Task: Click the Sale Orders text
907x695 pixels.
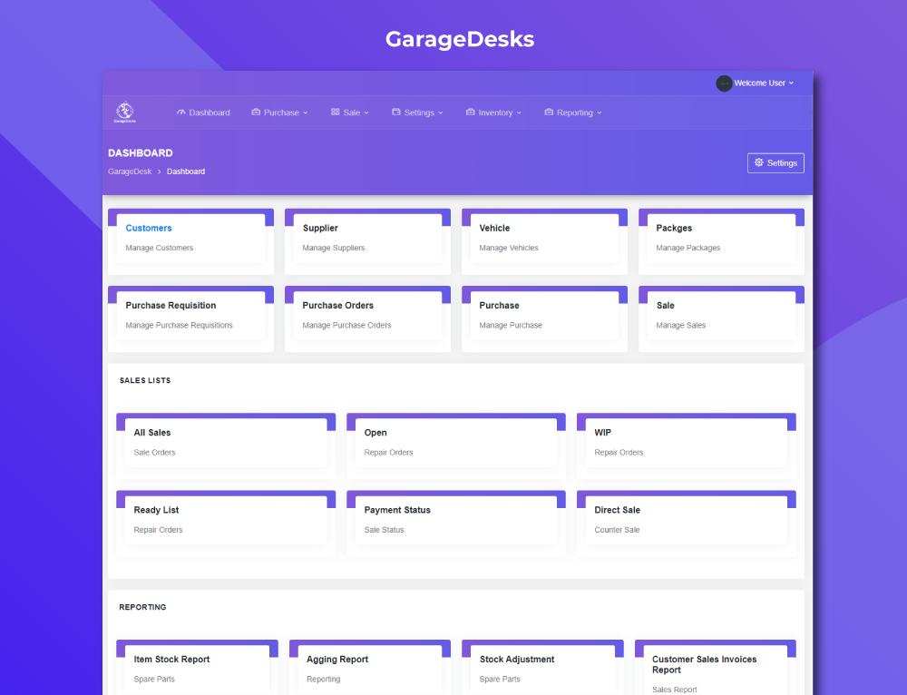Action: (154, 453)
